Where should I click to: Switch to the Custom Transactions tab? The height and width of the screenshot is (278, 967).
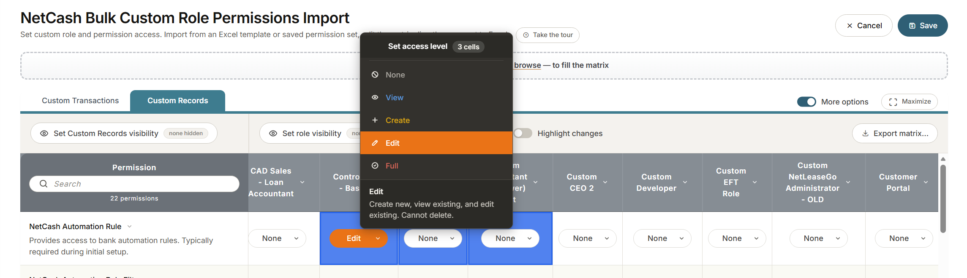[80, 101]
